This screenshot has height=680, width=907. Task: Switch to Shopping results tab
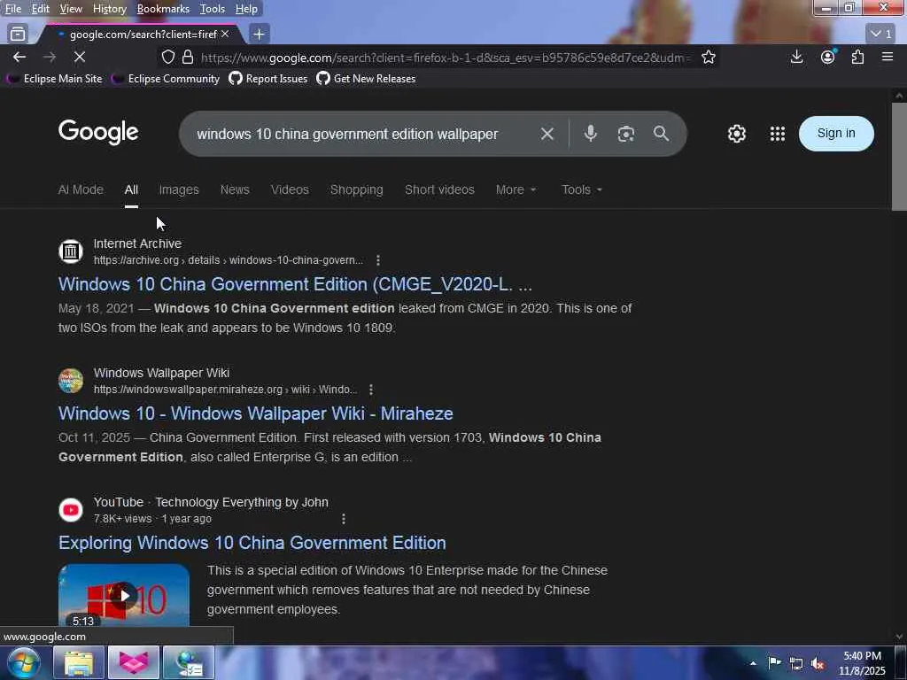pyautogui.click(x=356, y=189)
